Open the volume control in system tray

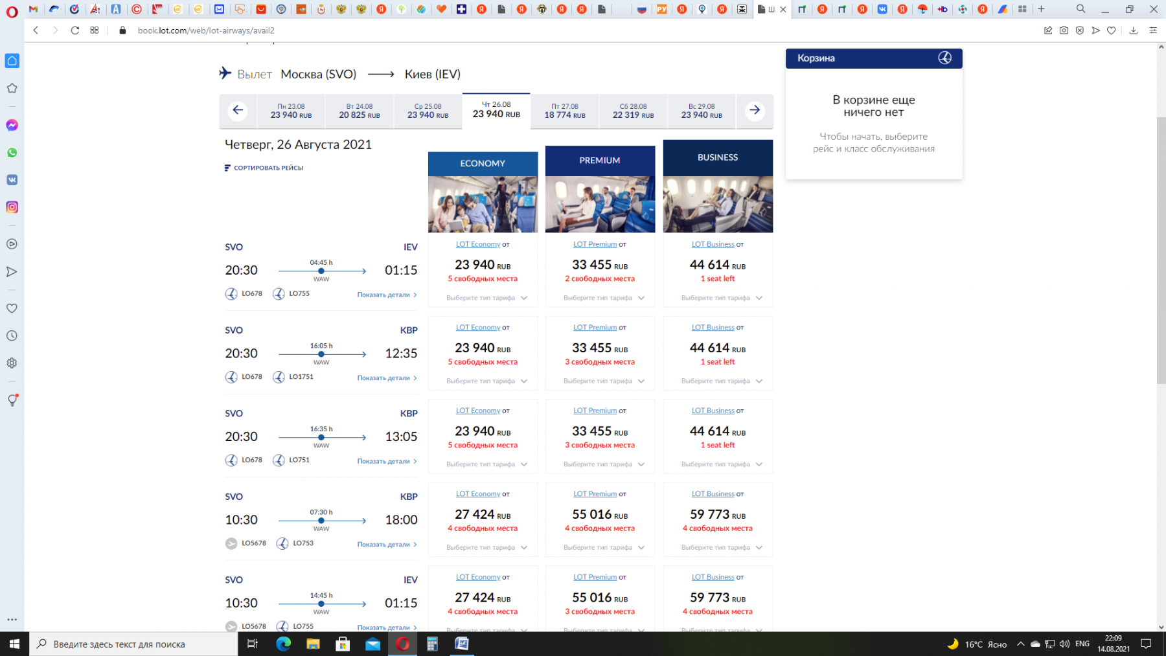click(1064, 644)
